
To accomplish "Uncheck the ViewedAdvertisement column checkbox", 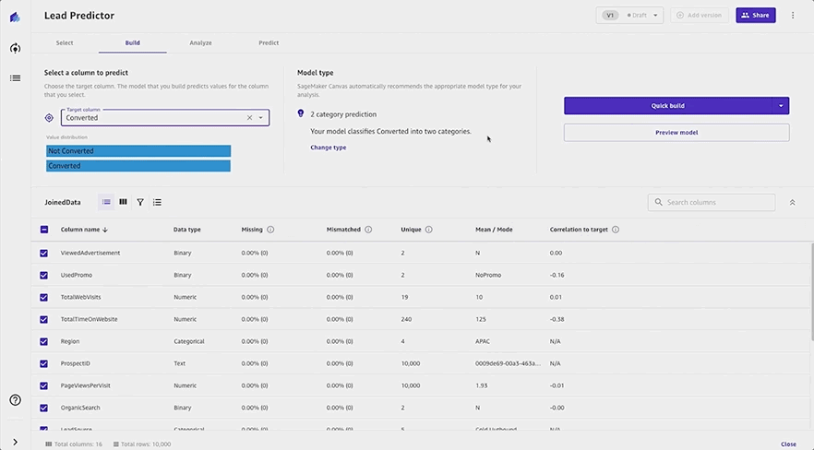I will tap(43, 253).
